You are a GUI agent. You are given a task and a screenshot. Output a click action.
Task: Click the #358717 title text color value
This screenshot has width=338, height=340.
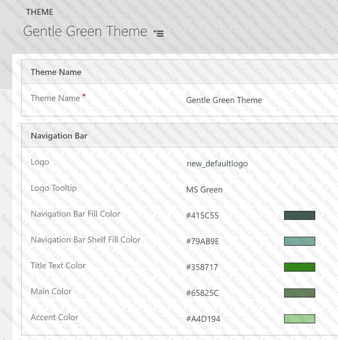coord(202,267)
